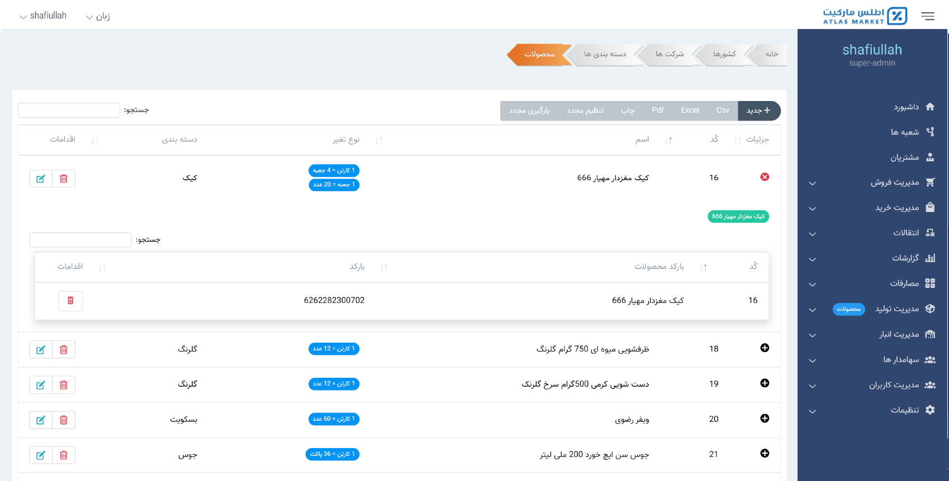Image resolution: width=949 pixels, height=481 pixels.
Task: Open the داشبورد home icon
Action: coord(930,107)
